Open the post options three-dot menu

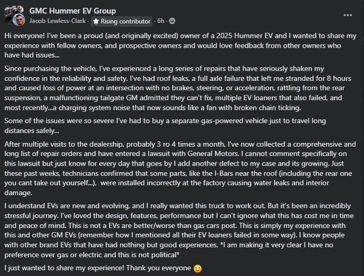(347, 15)
